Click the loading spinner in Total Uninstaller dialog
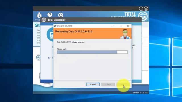The height and width of the screenshot is (102, 182). click(49, 58)
